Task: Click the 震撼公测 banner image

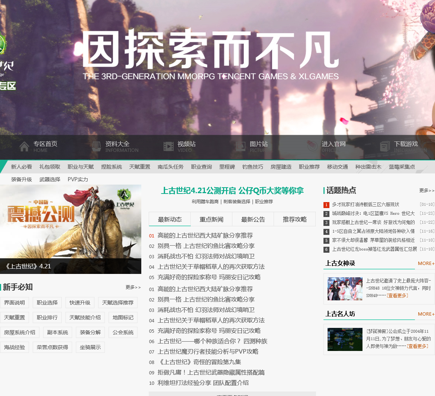Action: click(71, 229)
